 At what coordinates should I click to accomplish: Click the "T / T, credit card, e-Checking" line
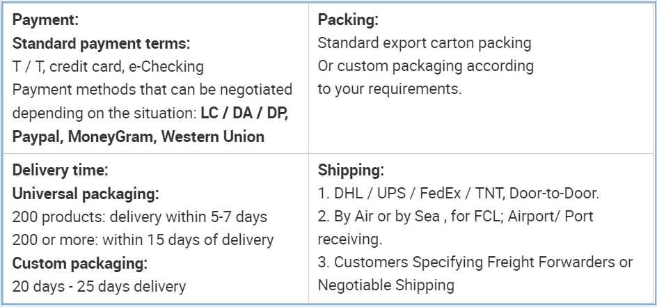(108, 67)
